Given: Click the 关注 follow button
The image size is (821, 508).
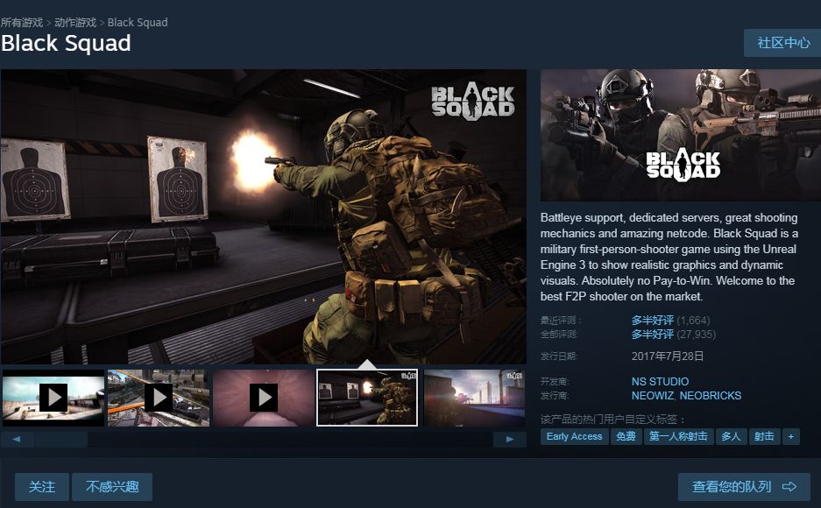Looking at the screenshot, I should 42,487.
